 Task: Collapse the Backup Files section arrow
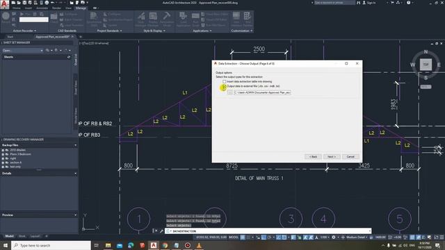[76, 145]
